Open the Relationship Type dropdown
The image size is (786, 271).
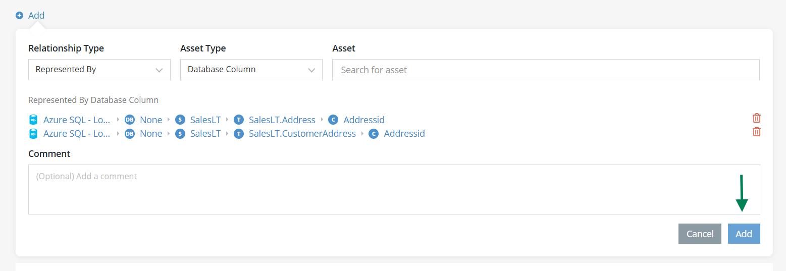(99, 70)
